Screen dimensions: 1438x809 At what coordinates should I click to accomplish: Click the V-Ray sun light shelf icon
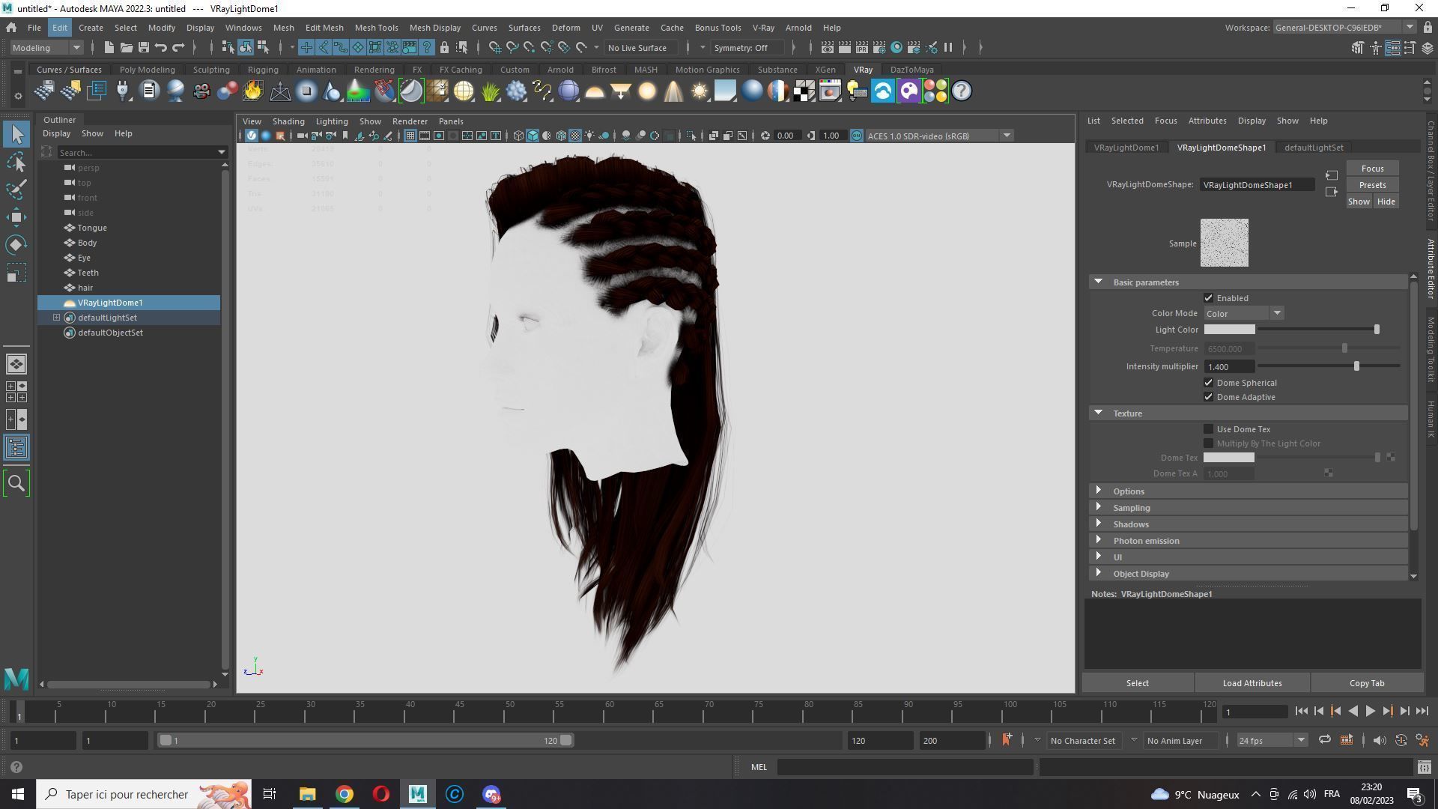[700, 91]
